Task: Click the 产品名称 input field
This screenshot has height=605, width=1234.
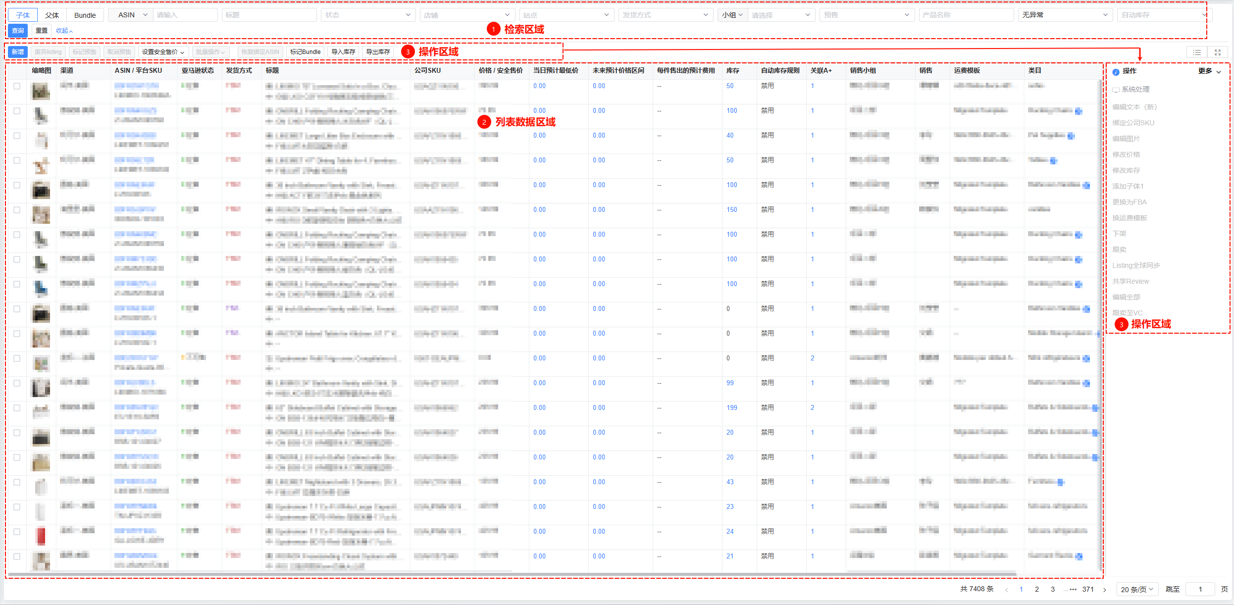Action: pyautogui.click(x=966, y=15)
